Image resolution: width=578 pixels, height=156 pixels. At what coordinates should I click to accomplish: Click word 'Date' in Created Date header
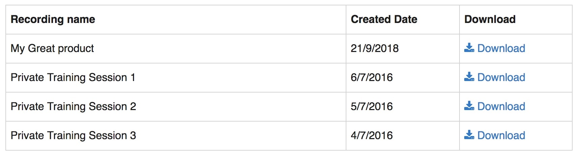point(406,19)
